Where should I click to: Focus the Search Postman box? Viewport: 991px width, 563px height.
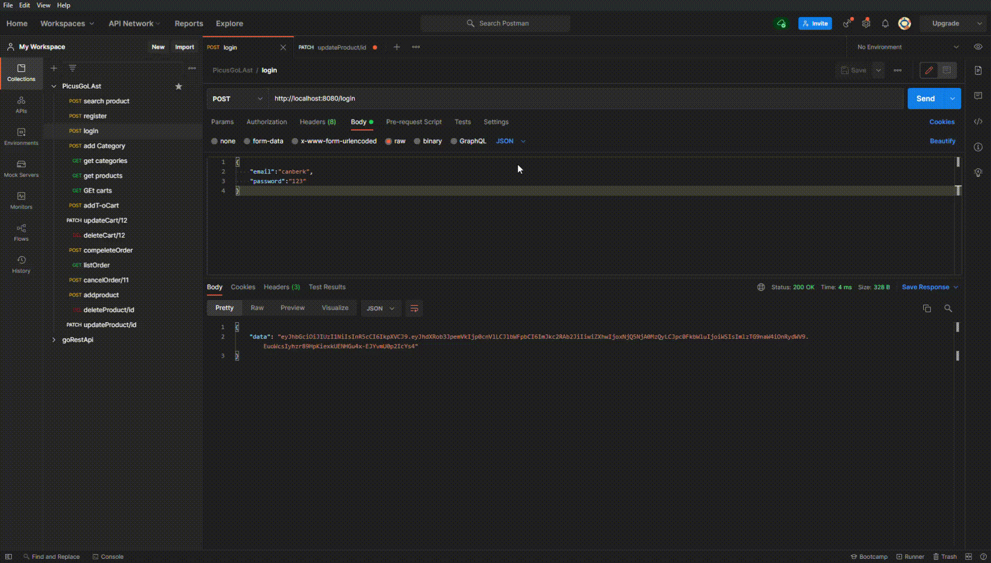(495, 23)
